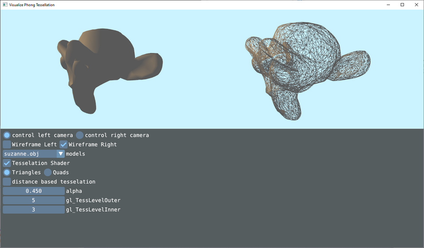Close the Visualize Phong Tessellation window
Image resolution: width=424 pixels, height=248 pixels.
click(x=416, y=5)
